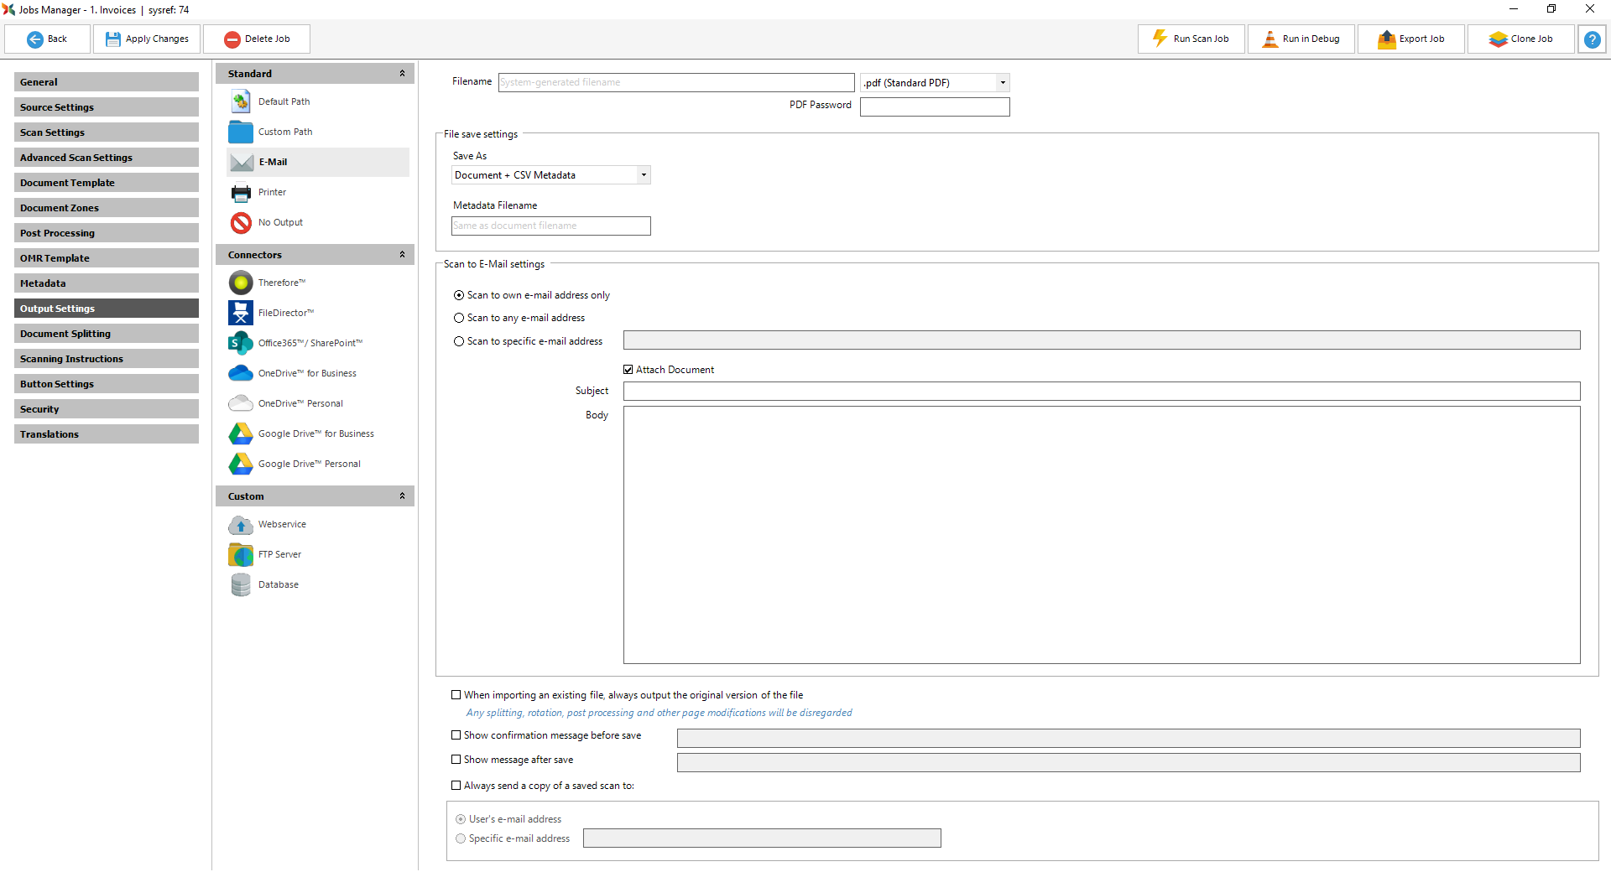Click the Apply Changes button
The height and width of the screenshot is (872, 1611).
pyautogui.click(x=147, y=39)
